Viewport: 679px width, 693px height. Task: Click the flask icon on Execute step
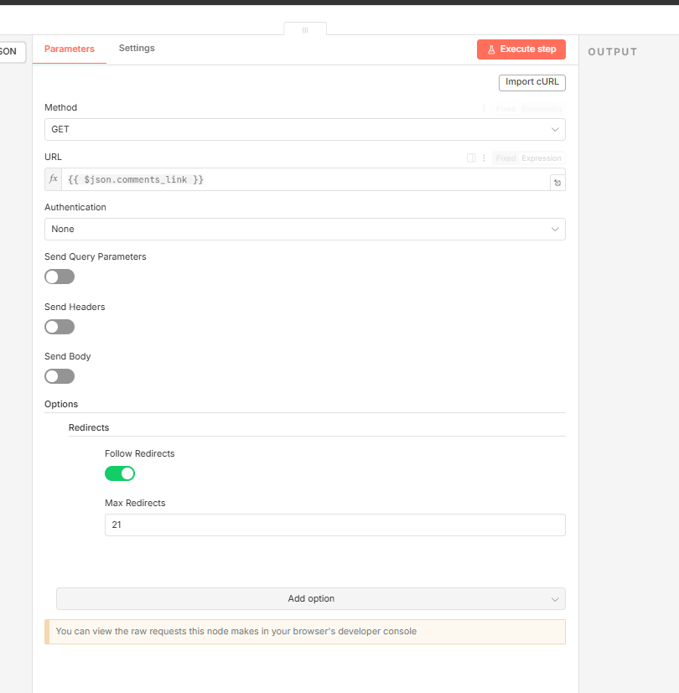(x=492, y=49)
